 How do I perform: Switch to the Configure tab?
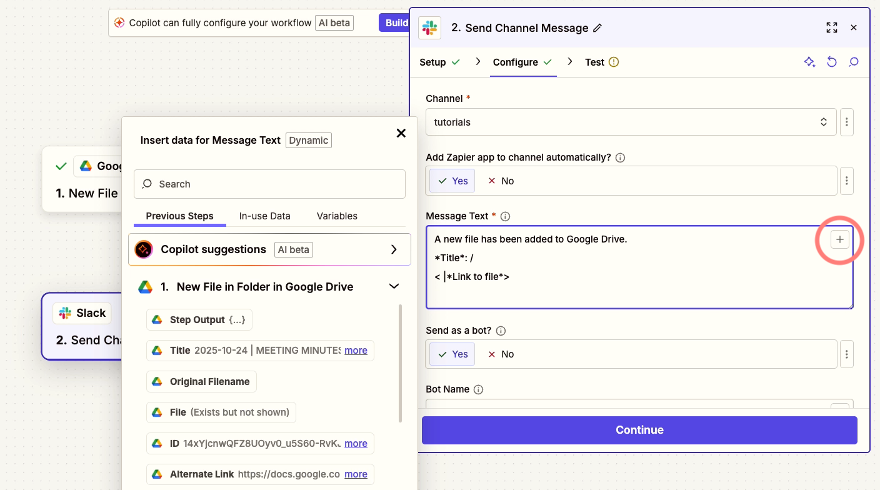coord(522,62)
